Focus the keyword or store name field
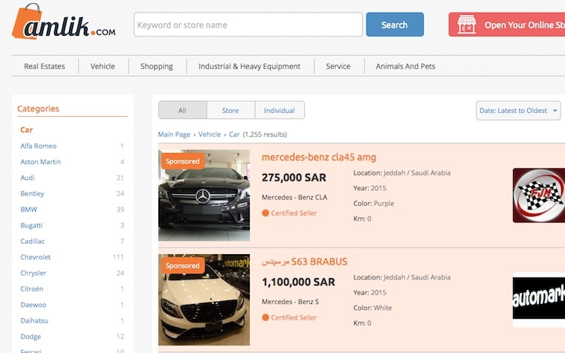 click(x=248, y=25)
